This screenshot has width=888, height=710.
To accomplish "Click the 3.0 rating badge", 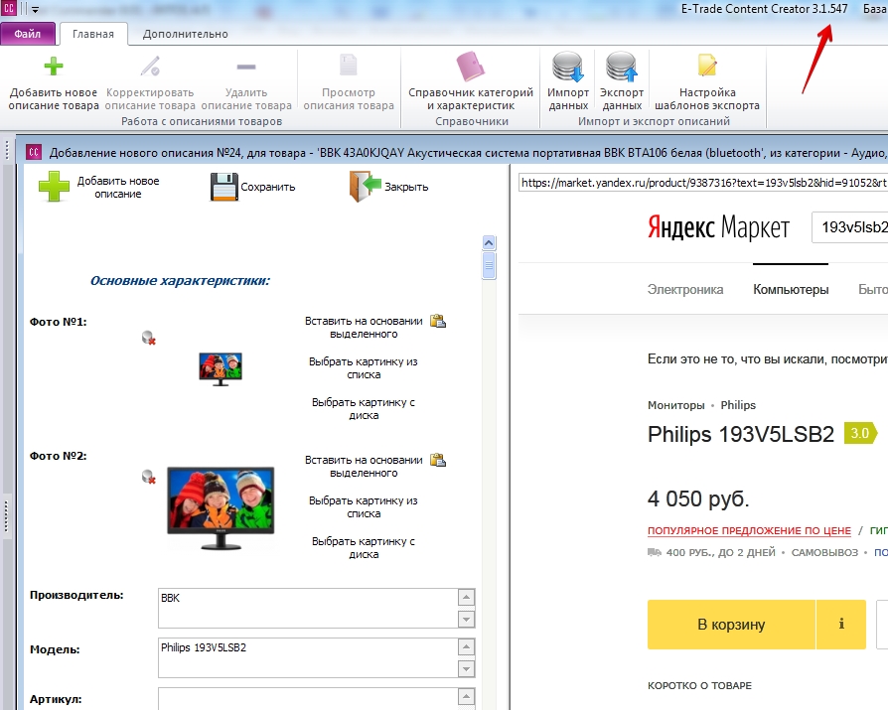I will click(860, 433).
